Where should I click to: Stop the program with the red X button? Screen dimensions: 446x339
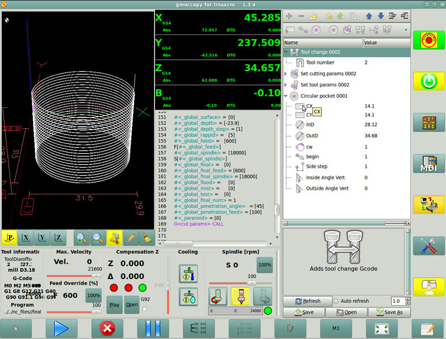point(107,328)
